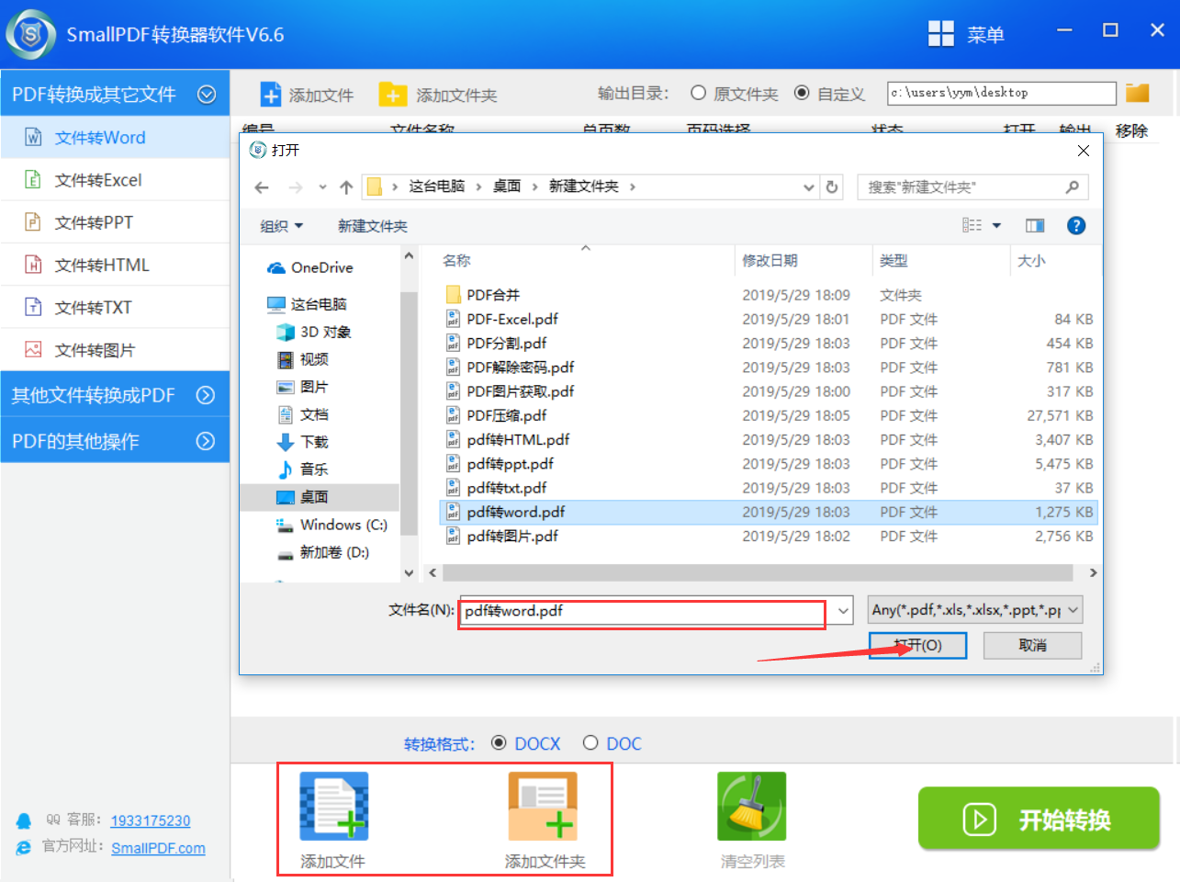Open the file type filter dropdown
The width and height of the screenshot is (1180, 882).
click(x=975, y=610)
